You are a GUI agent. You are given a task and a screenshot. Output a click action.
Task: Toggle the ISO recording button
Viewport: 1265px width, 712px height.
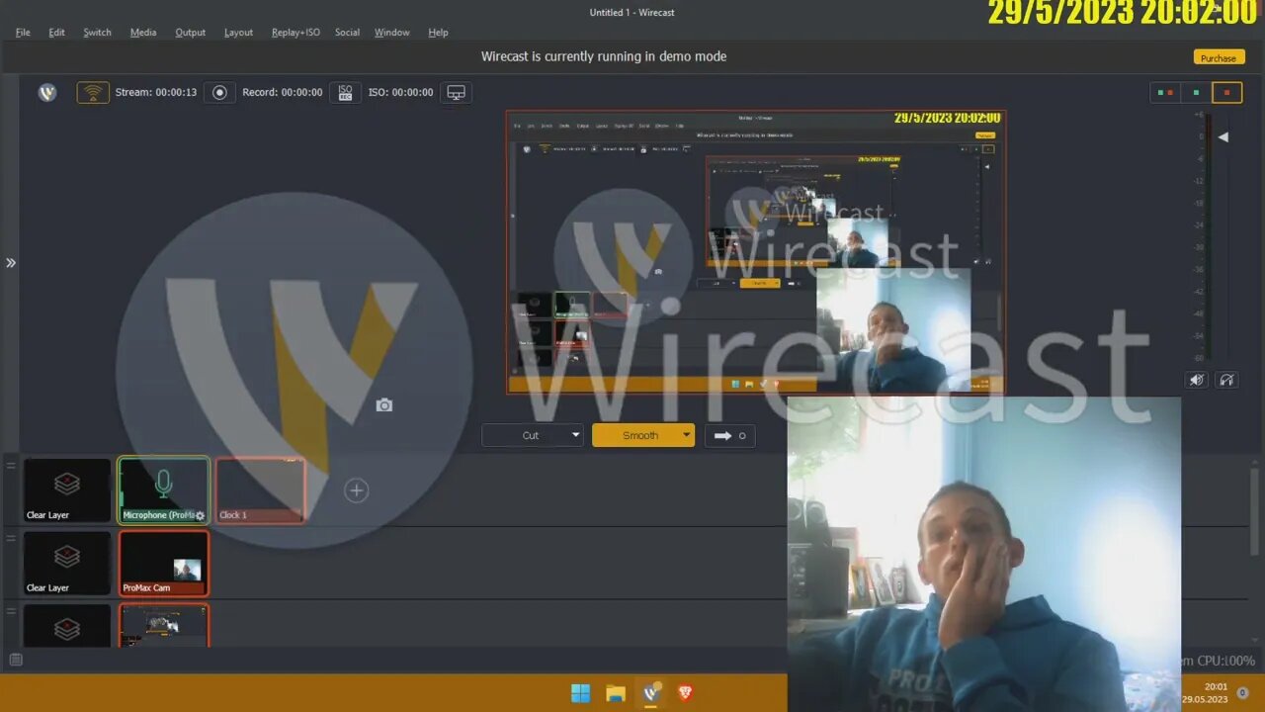(x=345, y=92)
